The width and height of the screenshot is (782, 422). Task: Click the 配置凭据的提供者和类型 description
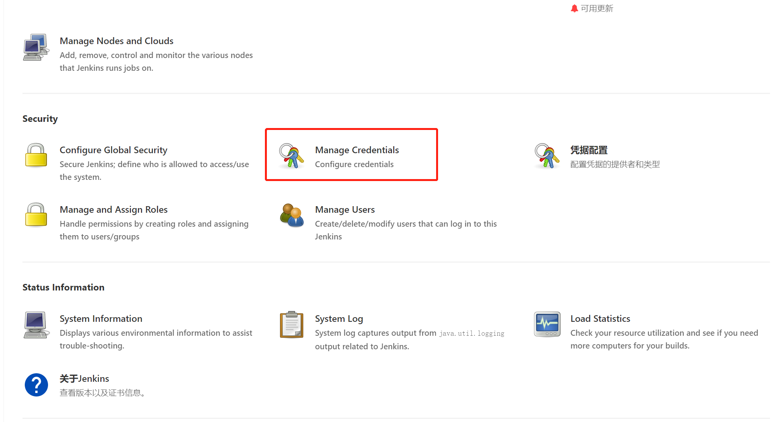(615, 164)
